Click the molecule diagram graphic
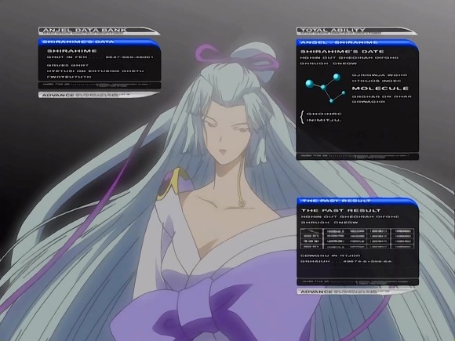 click(x=326, y=88)
